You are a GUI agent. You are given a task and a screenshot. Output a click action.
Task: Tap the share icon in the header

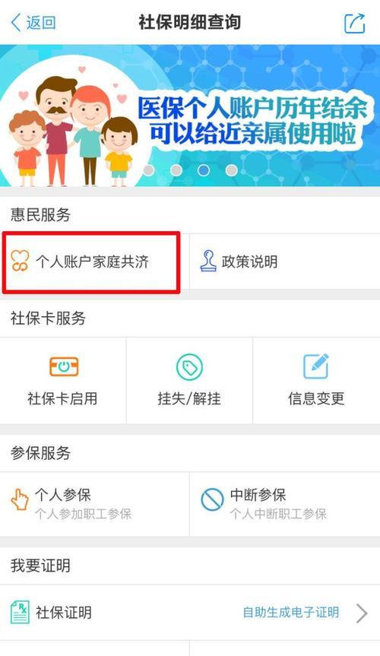pos(355,23)
